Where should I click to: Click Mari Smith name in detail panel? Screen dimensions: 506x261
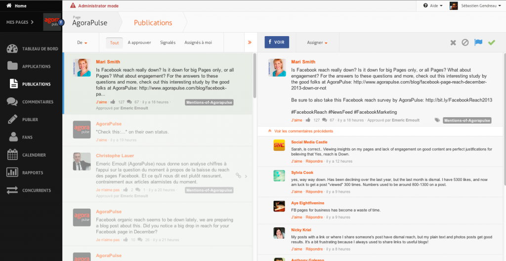coord(303,62)
